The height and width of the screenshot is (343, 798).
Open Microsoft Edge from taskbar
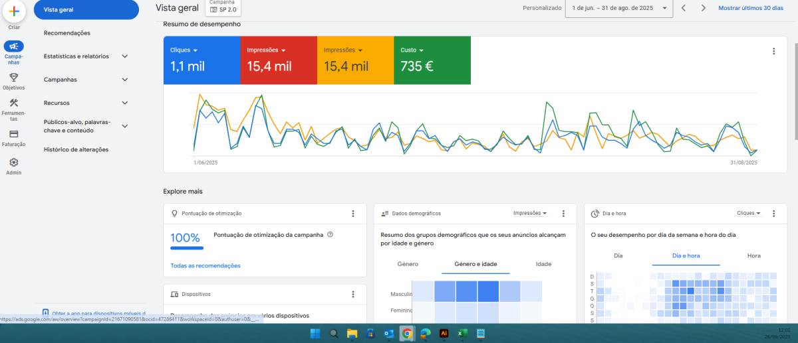click(x=426, y=334)
